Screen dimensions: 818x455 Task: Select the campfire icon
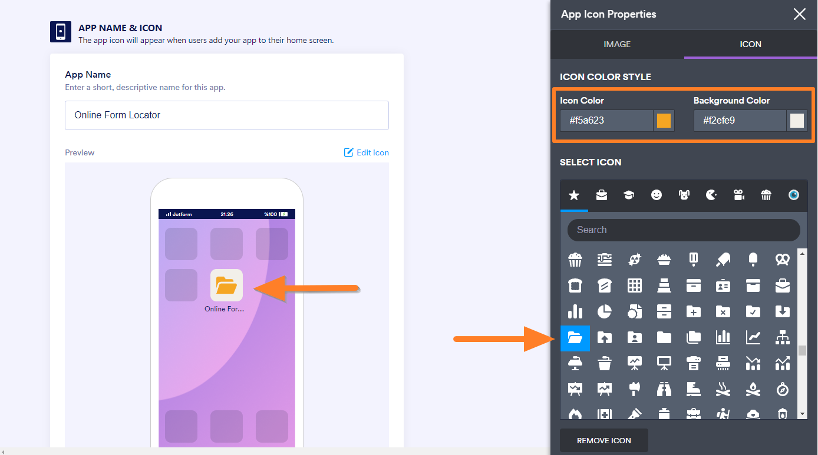click(x=753, y=389)
